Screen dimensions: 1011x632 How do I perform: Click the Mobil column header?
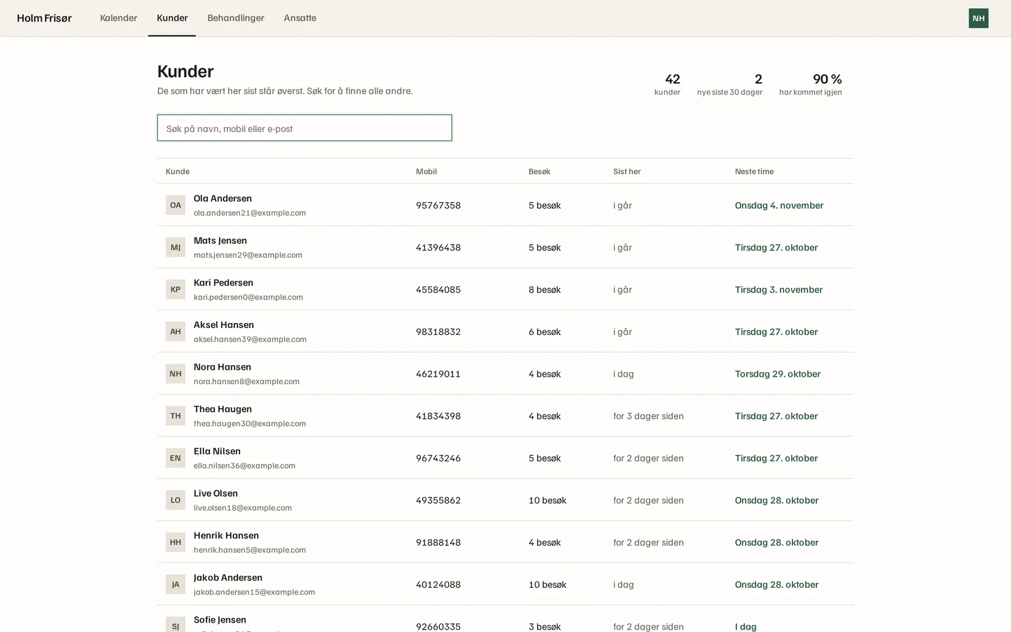427,171
